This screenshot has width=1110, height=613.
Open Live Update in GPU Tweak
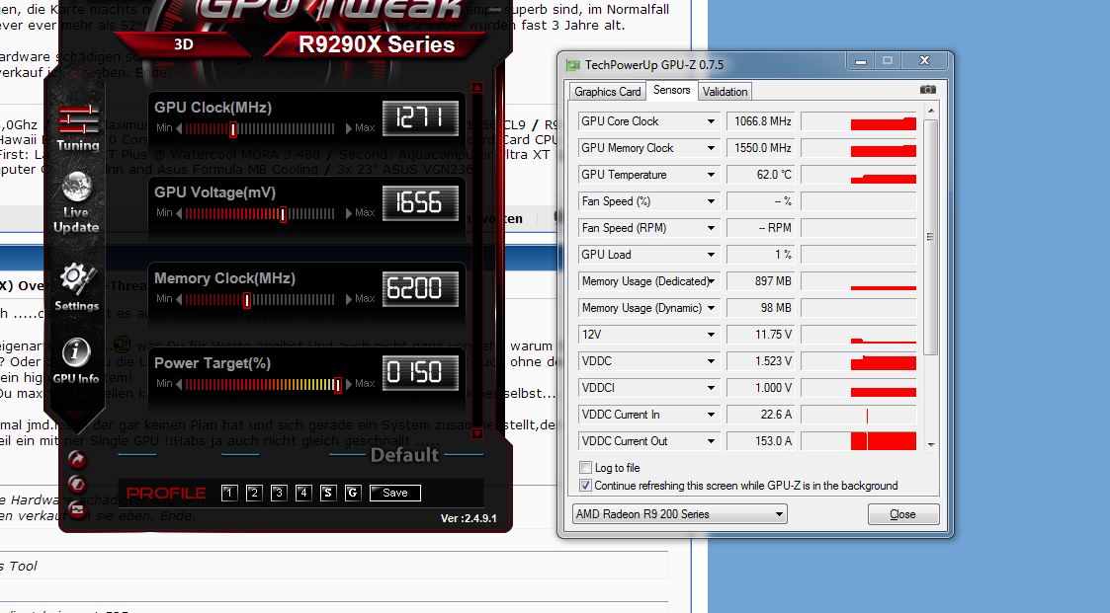76,202
